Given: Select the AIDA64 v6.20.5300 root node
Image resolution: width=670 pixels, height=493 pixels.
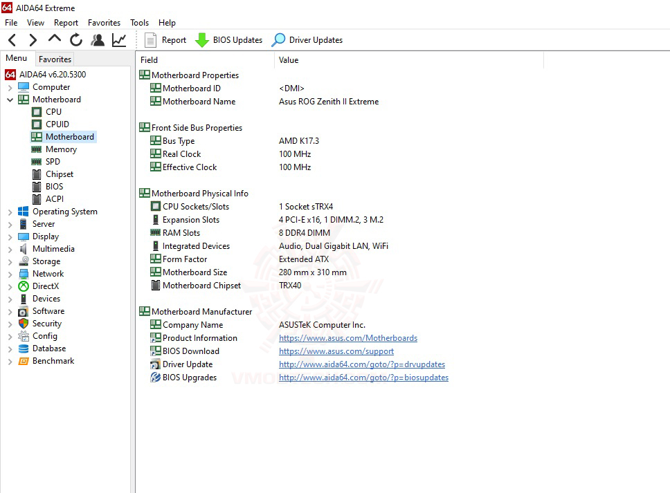Looking at the screenshot, I should click(x=46, y=75).
